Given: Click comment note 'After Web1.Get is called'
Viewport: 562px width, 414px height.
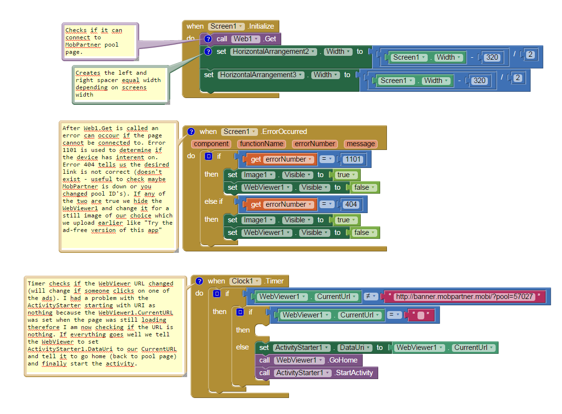Looking at the screenshot, I should click(x=119, y=186).
